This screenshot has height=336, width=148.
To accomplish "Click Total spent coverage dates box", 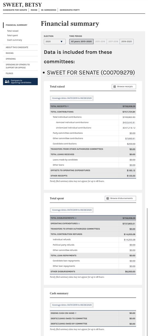I will tap(71, 210).
